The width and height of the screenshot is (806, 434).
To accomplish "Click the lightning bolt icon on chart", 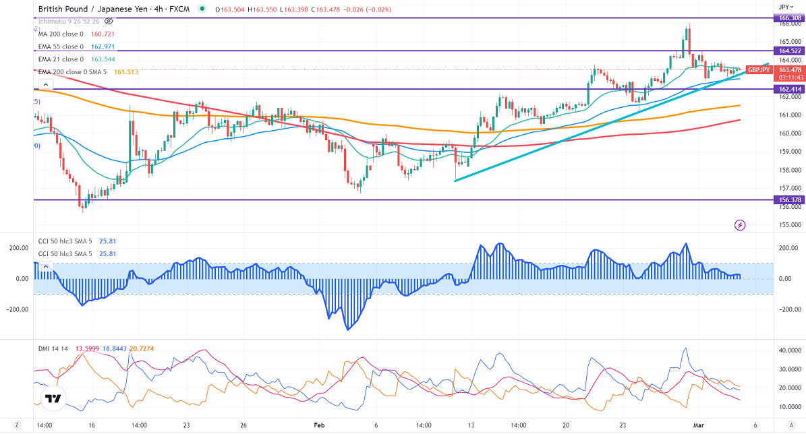I will pos(740,224).
